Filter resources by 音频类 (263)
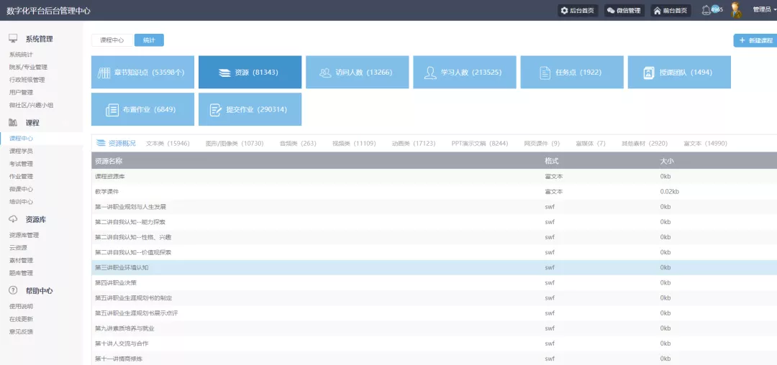Viewport: 777px width, 365px height. [298, 144]
